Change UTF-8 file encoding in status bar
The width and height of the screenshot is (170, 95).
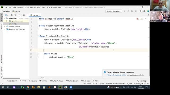[95, 84]
